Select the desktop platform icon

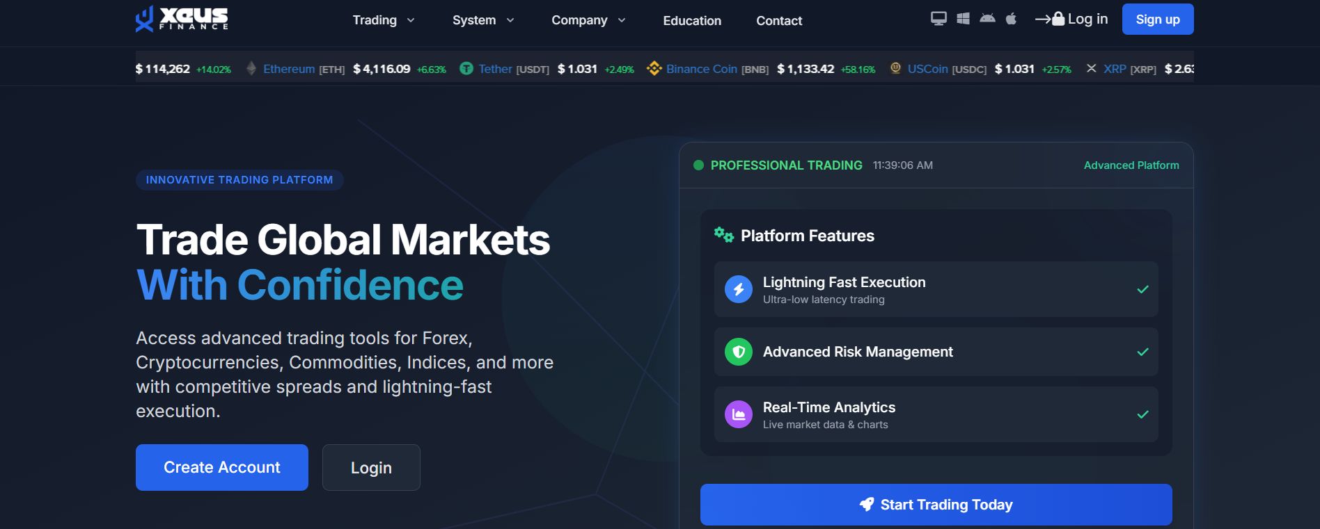click(x=938, y=19)
